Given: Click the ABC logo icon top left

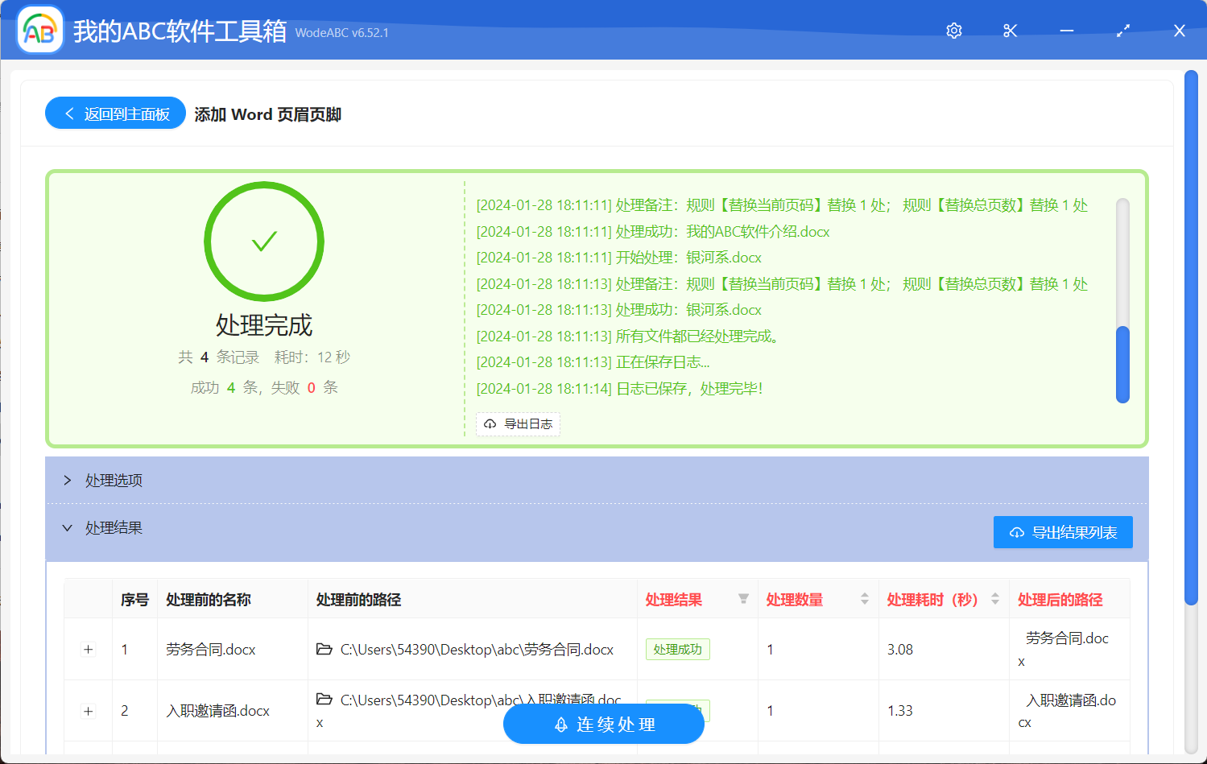Looking at the screenshot, I should (39, 30).
